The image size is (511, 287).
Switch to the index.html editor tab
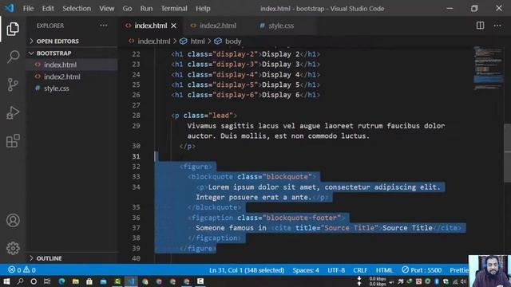click(x=151, y=26)
